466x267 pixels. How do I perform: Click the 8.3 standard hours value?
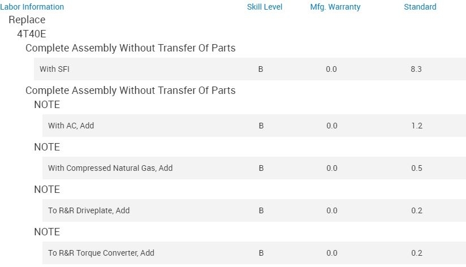[x=417, y=69]
